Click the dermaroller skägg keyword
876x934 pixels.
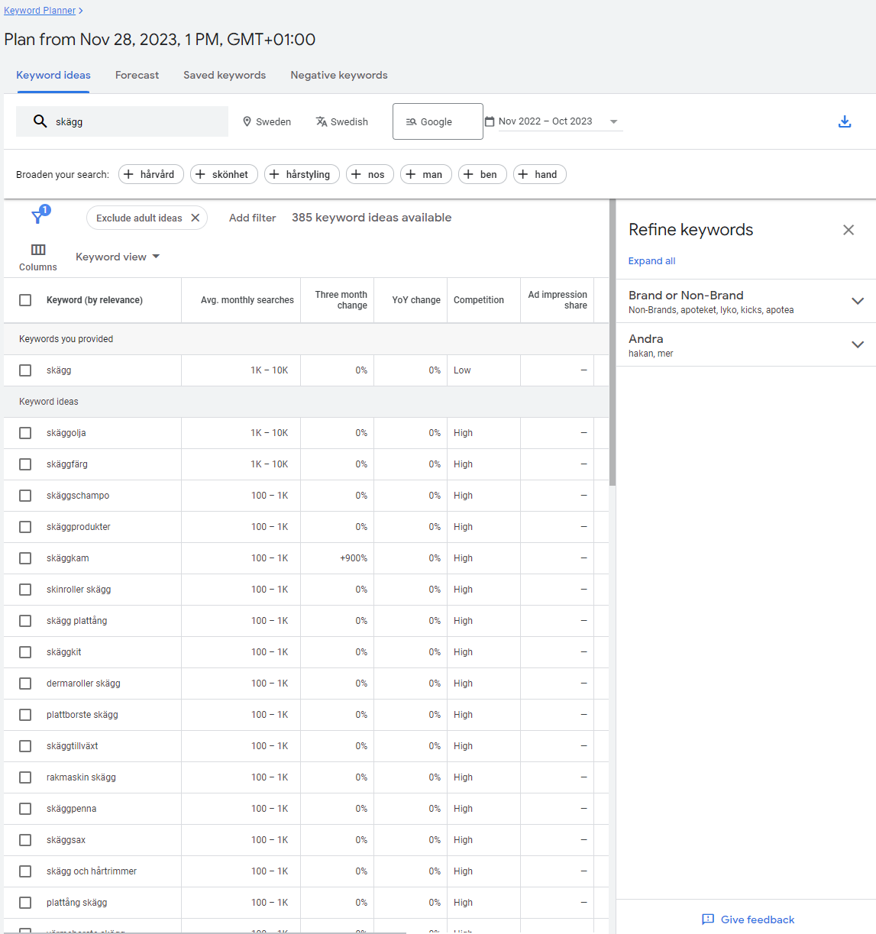pyautogui.click(x=83, y=684)
